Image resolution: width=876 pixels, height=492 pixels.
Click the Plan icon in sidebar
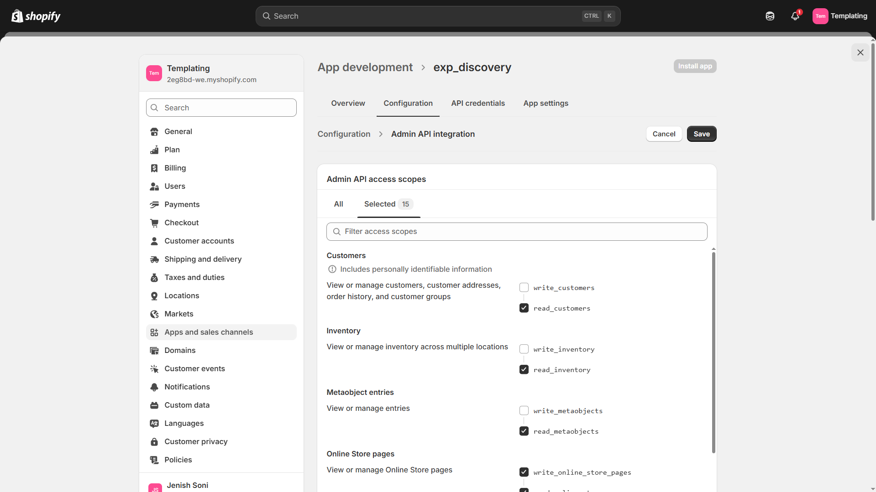pyautogui.click(x=154, y=150)
